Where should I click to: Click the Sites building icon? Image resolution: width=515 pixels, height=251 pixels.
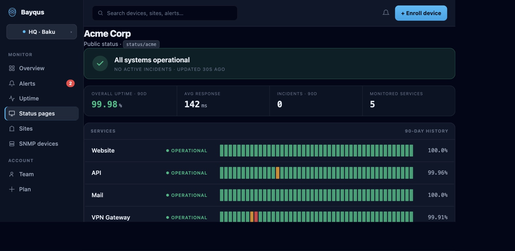[12, 129]
